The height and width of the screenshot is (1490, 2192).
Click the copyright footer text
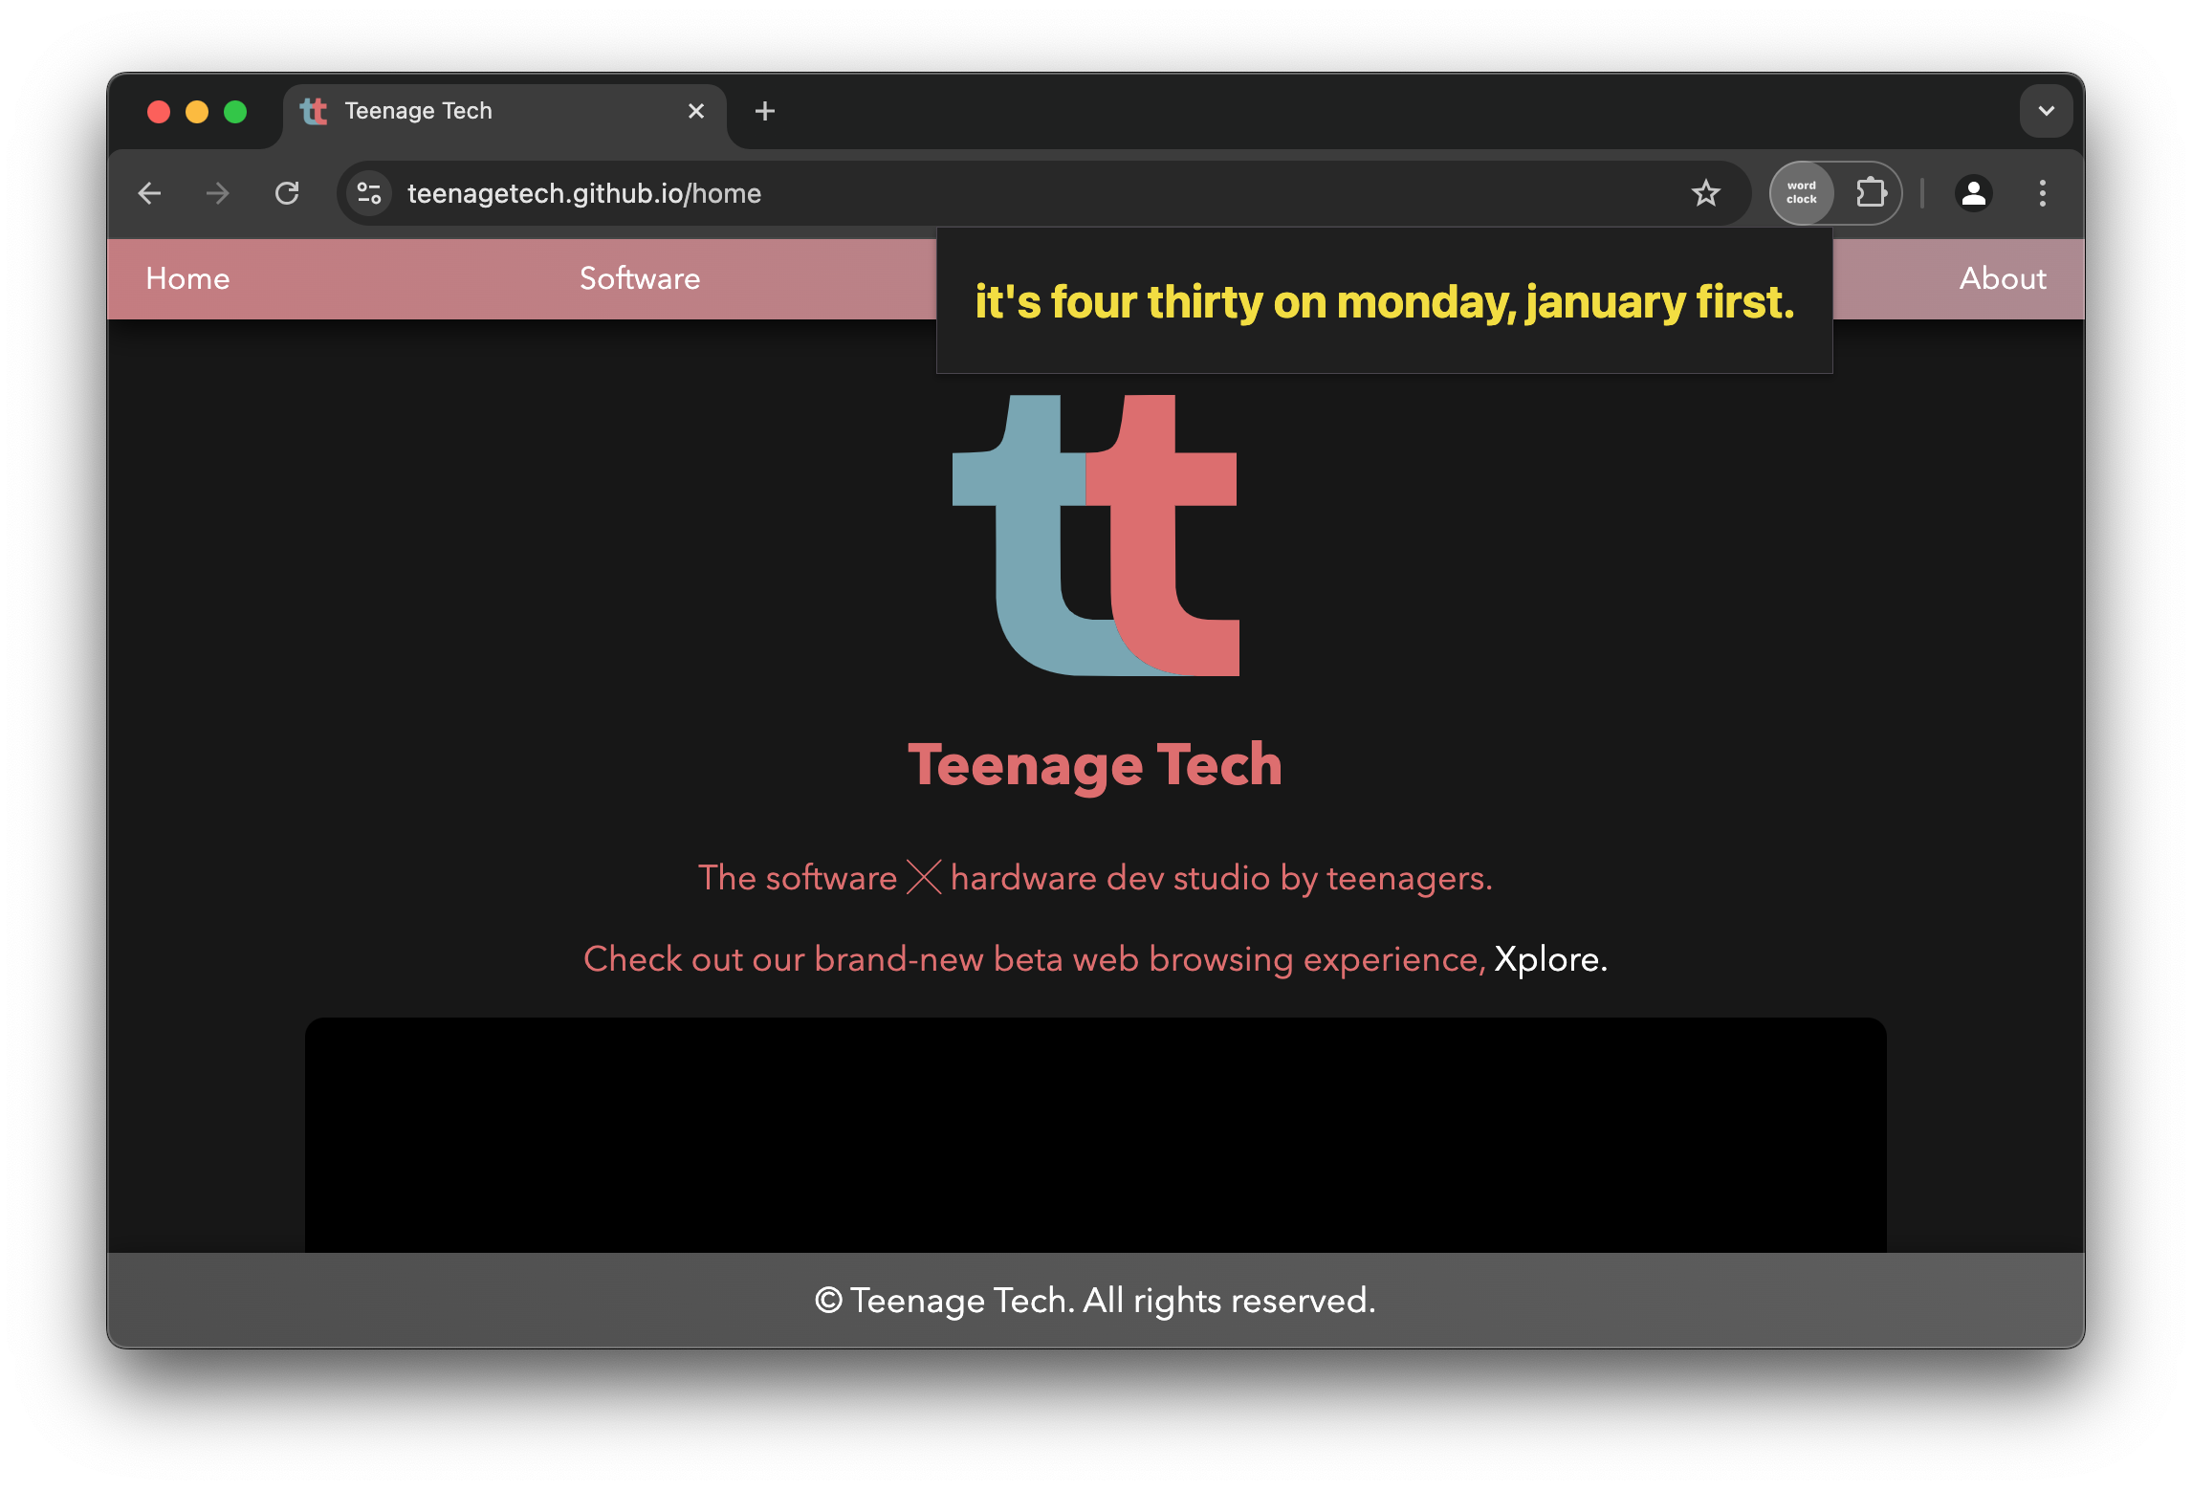coord(1095,1301)
